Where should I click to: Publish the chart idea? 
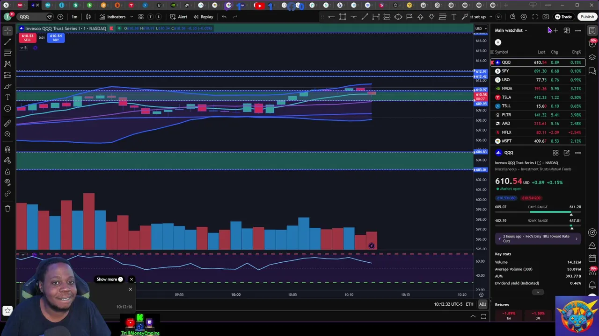[587, 17]
